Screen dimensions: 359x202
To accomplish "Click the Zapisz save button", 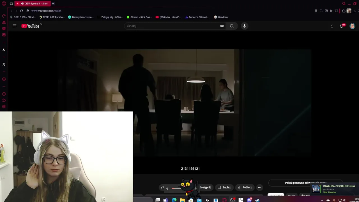I will tap(224, 187).
